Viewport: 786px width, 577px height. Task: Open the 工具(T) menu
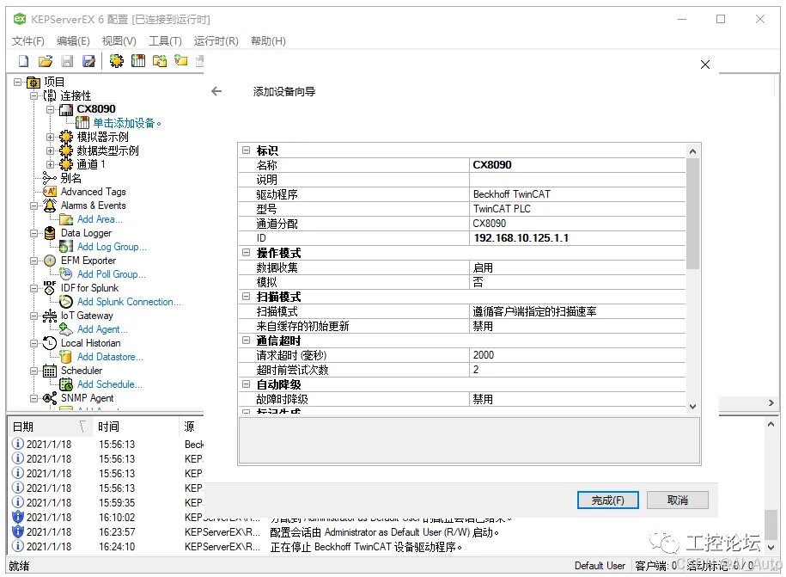(x=165, y=41)
